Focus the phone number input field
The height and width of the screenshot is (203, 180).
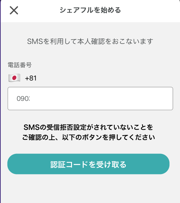pyautogui.click(x=90, y=98)
